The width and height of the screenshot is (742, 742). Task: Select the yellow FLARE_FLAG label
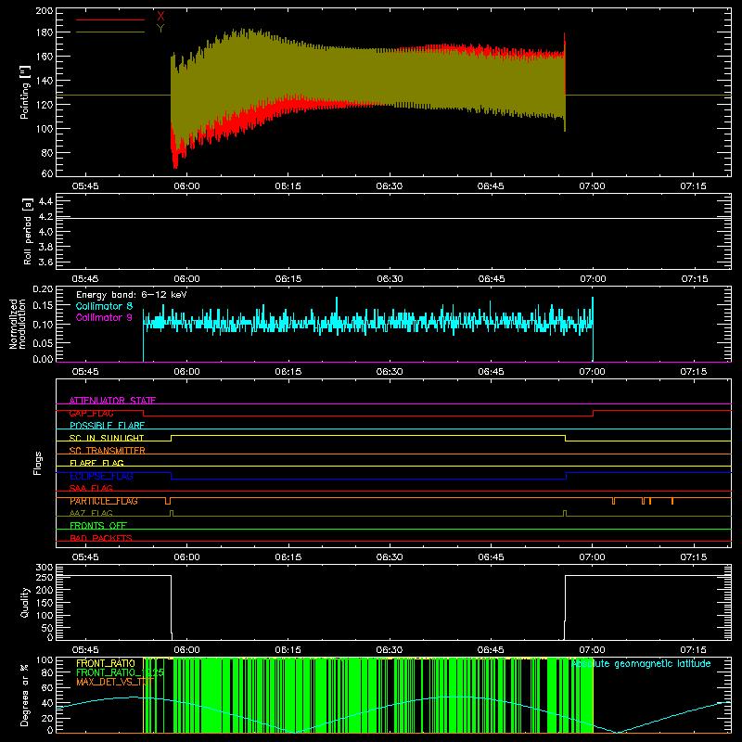(x=96, y=463)
